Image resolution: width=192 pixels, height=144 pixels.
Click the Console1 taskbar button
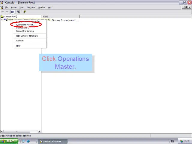coord(52,141)
